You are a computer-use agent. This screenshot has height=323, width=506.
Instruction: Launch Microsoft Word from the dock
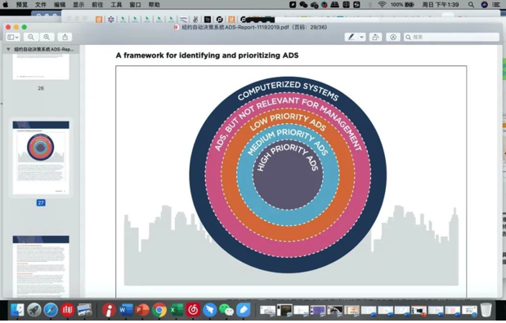125,310
